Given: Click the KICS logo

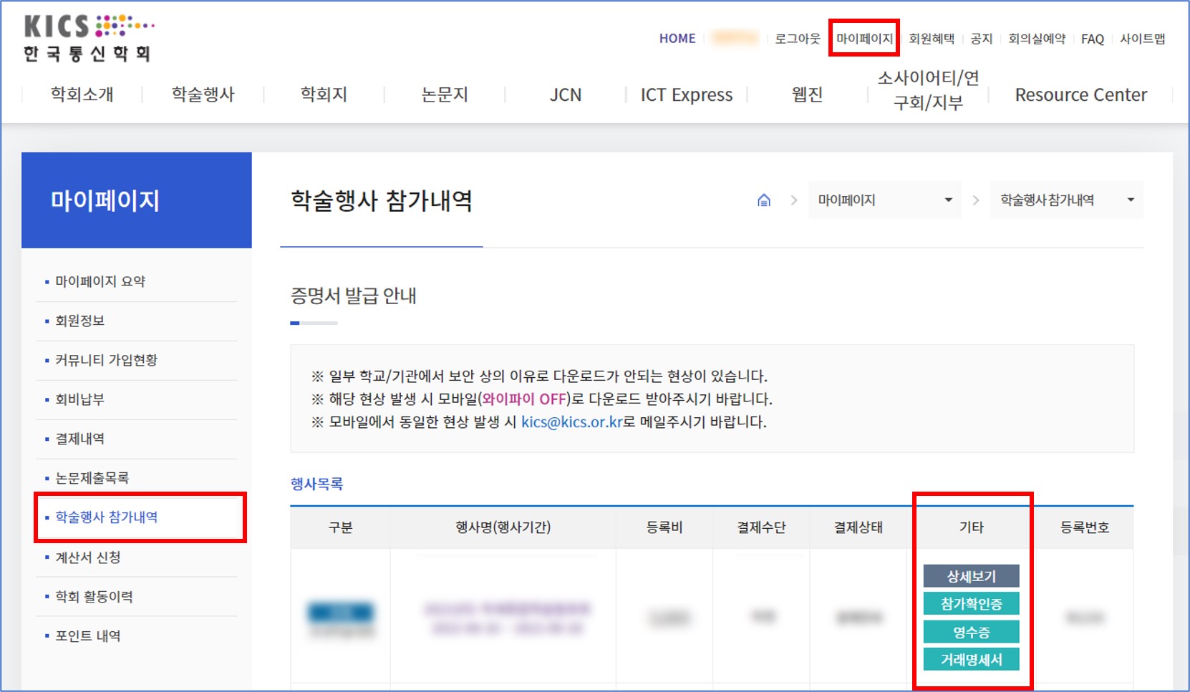Looking at the screenshot, I should point(88,39).
